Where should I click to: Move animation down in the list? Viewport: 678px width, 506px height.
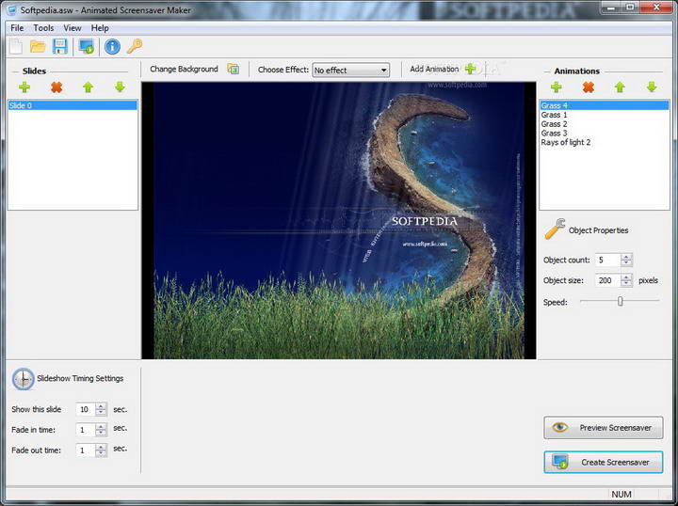click(652, 87)
